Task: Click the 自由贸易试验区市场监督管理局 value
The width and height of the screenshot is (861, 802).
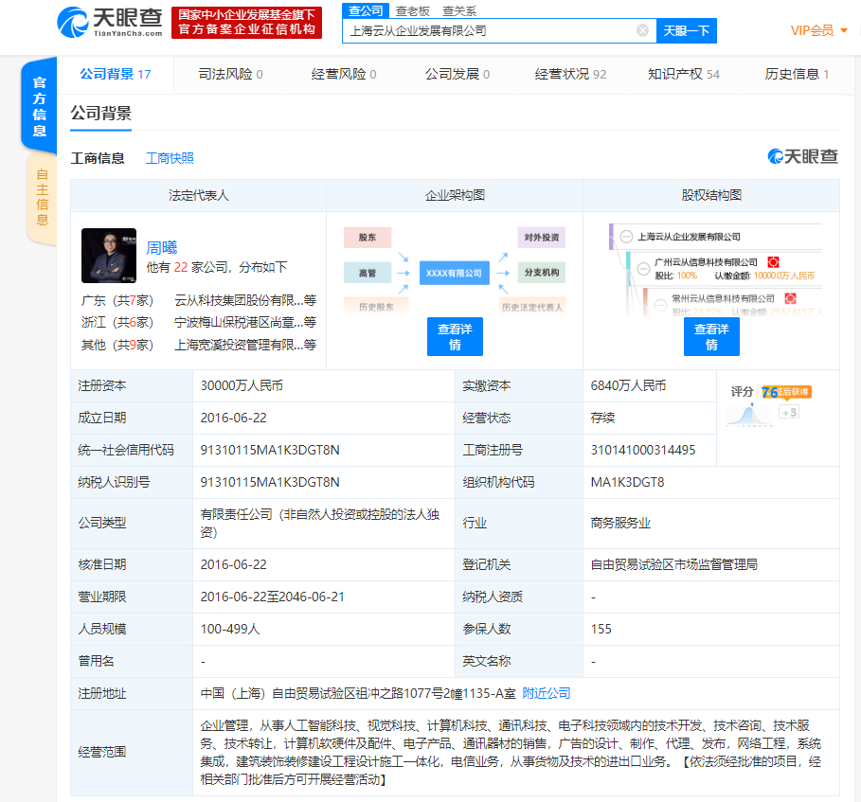Action: pyautogui.click(x=673, y=564)
